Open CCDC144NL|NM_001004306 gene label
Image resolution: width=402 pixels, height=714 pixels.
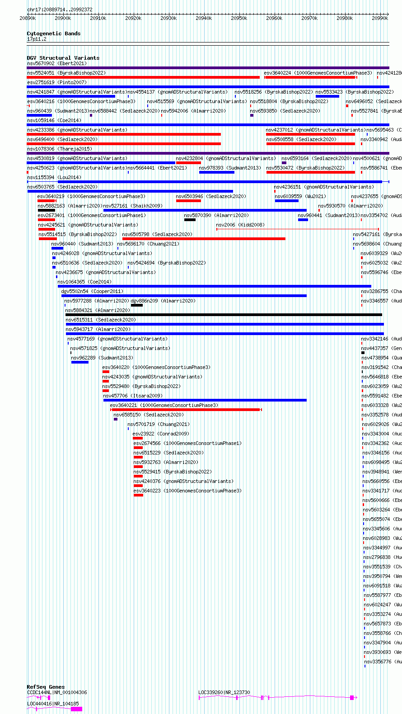pyautogui.click(x=57, y=692)
